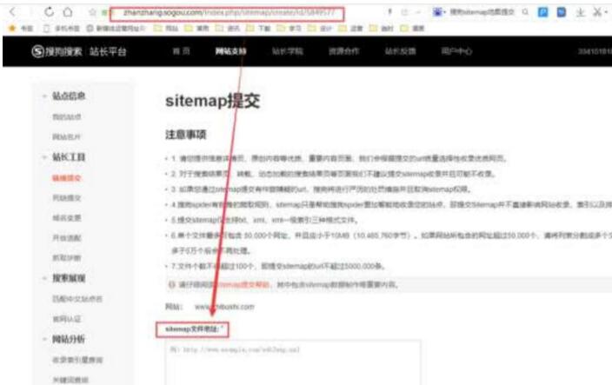Open 死链提交 in the sidebar
Image resolution: width=612 pixels, height=385 pixels.
click(67, 198)
